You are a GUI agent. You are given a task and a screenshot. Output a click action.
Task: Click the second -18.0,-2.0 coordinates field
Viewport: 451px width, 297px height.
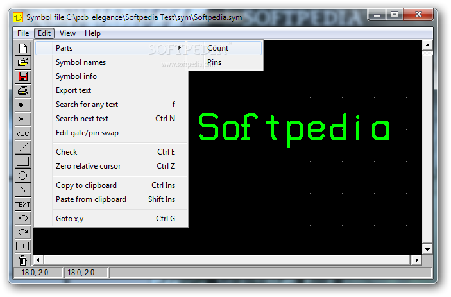pyautogui.click(x=86, y=272)
